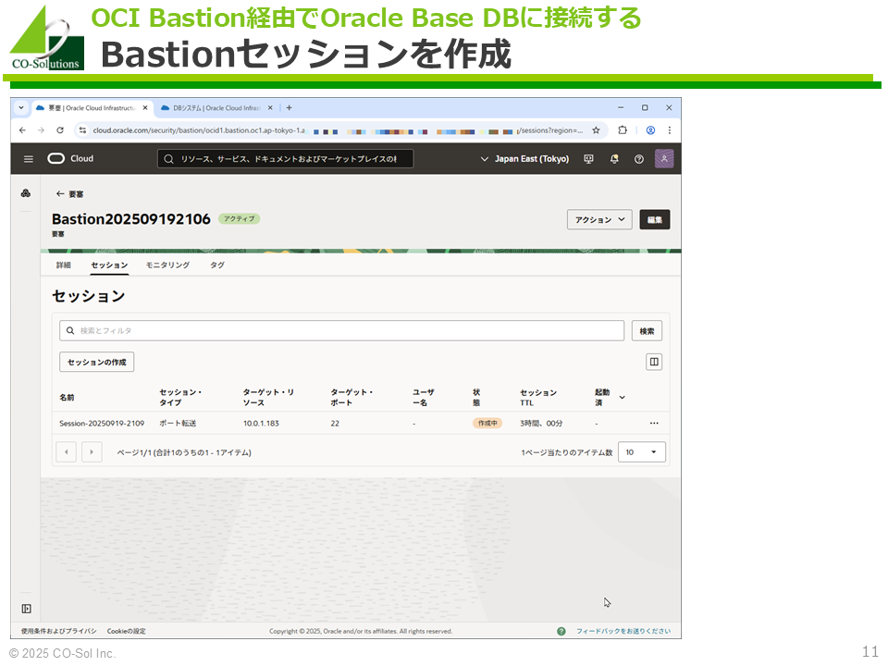Click the 作成中 status badge
Image resolution: width=888 pixels, height=666 pixels.
coord(487,423)
